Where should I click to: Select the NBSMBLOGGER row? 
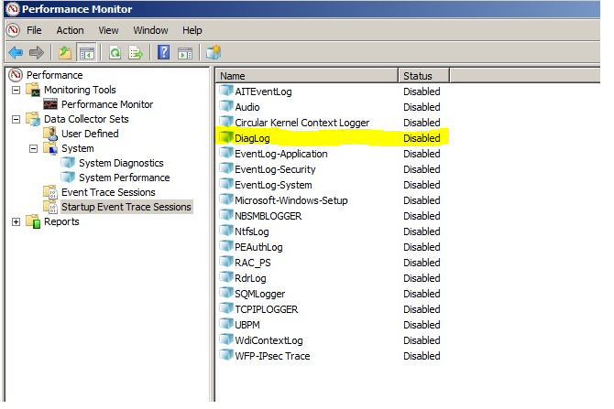(x=333, y=216)
